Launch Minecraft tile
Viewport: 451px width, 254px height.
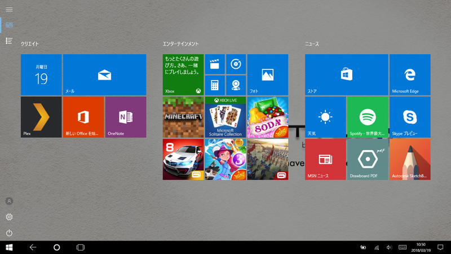pos(183,117)
